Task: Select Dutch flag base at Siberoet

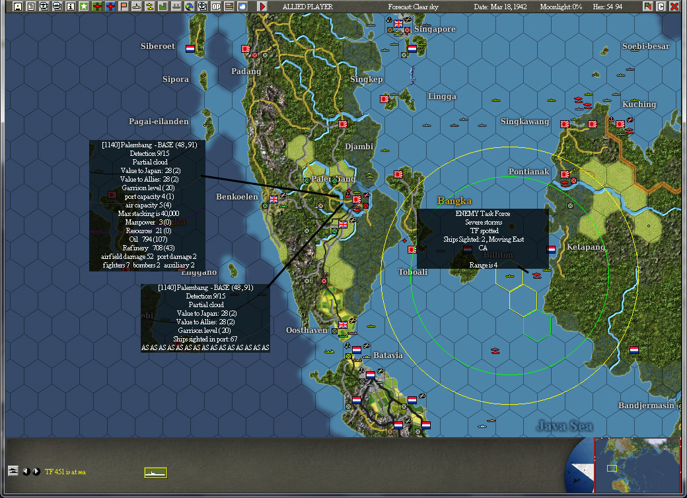Action: tap(190, 49)
